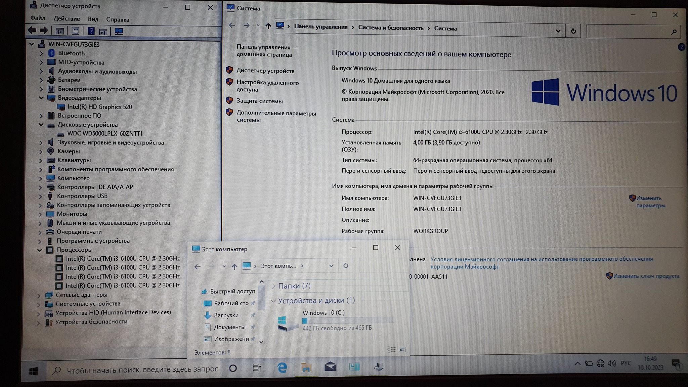Select the WDC WD5000LPLX disk drive

point(104,134)
